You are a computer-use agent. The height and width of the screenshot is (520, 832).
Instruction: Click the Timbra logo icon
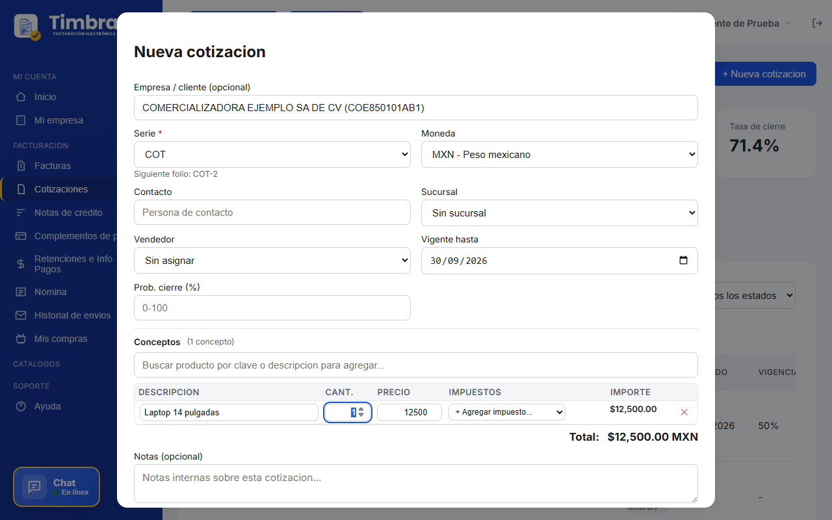click(27, 27)
